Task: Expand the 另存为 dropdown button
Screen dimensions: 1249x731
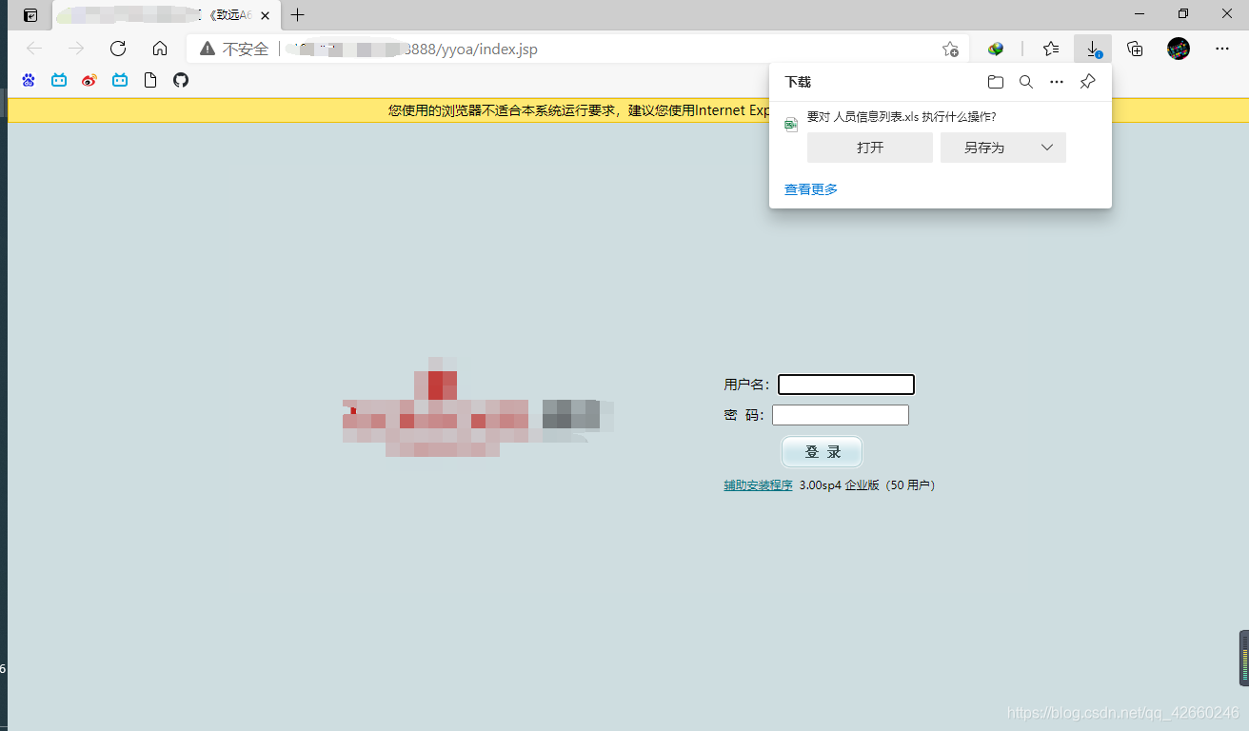Action: (x=1046, y=148)
